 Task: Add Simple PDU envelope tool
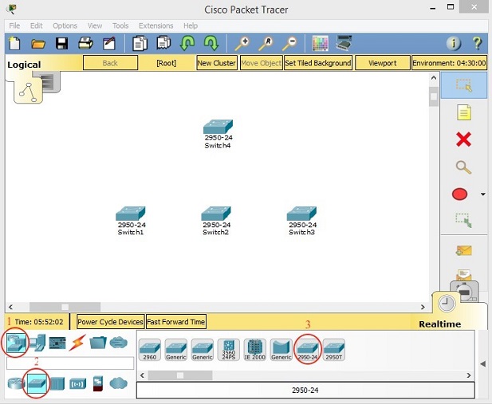464,251
